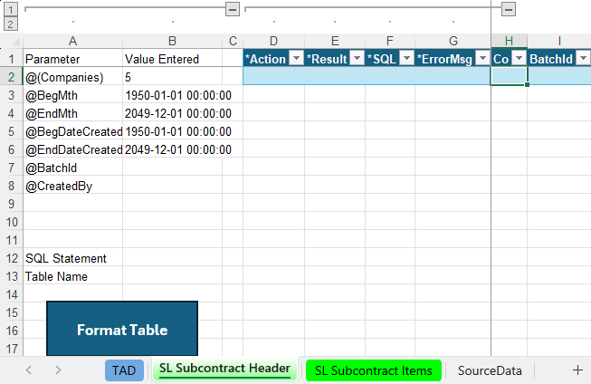Select column H header
This screenshot has height=384, width=591.
[x=509, y=41]
